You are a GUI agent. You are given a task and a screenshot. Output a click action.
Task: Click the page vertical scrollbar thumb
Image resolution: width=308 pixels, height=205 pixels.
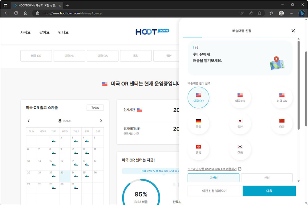[306, 89]
